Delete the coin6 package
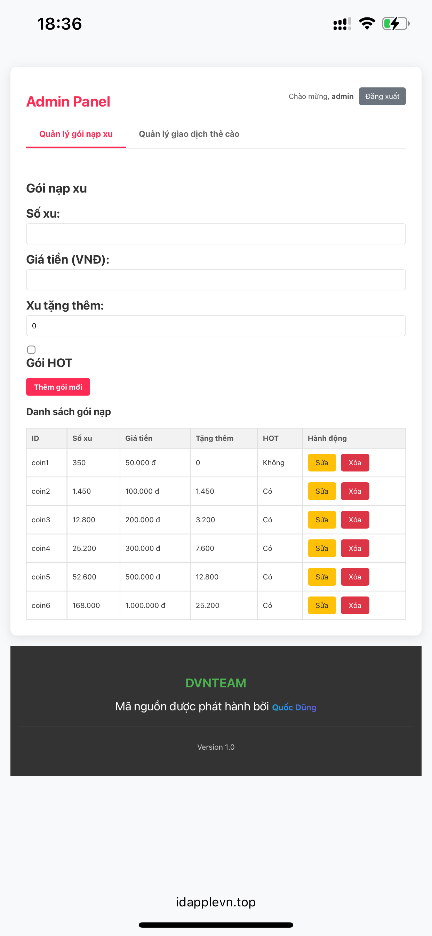Screen dimensions: 432x936 pos(355,605)
